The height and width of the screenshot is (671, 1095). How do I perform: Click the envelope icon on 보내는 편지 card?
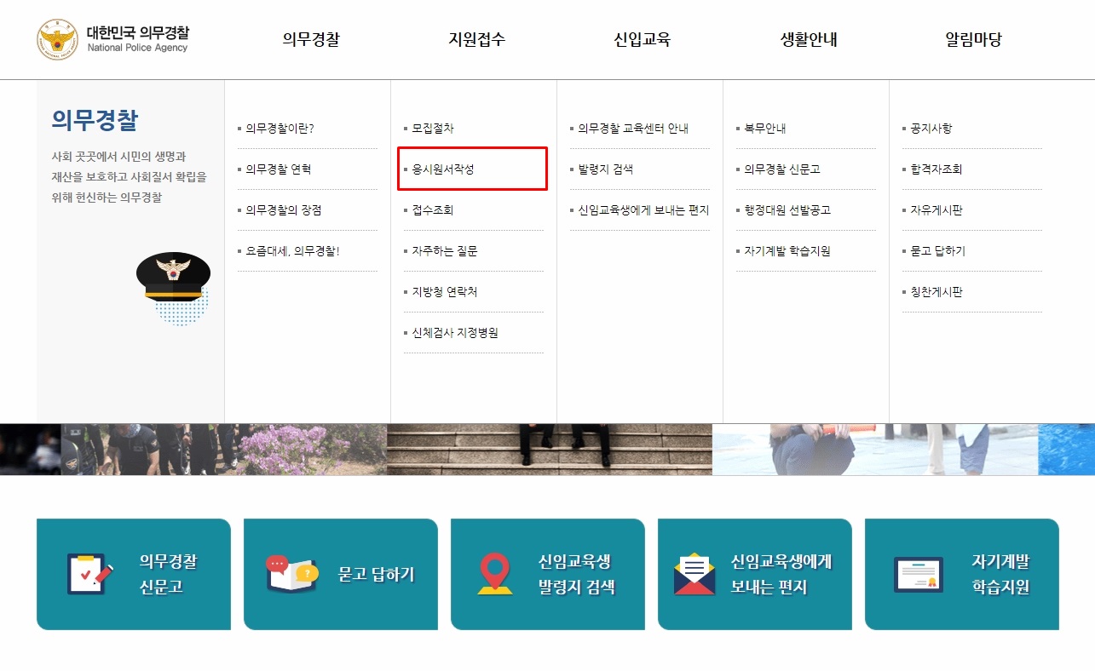[694, 574]
